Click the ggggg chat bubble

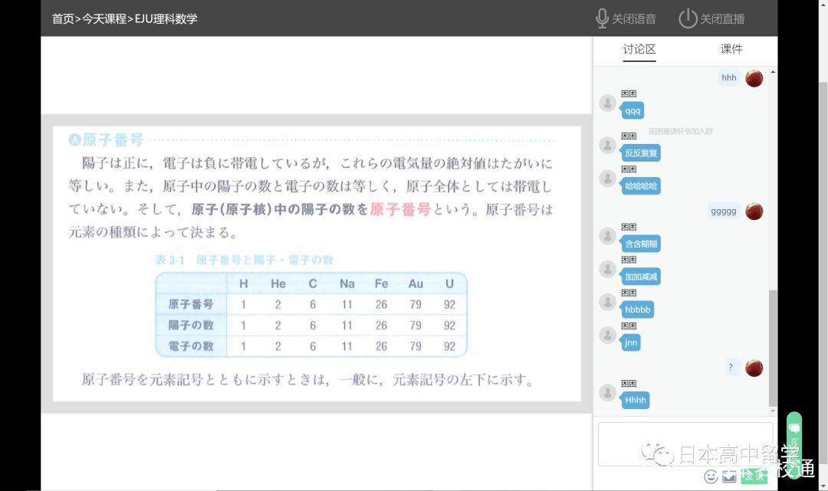[724, 211]
